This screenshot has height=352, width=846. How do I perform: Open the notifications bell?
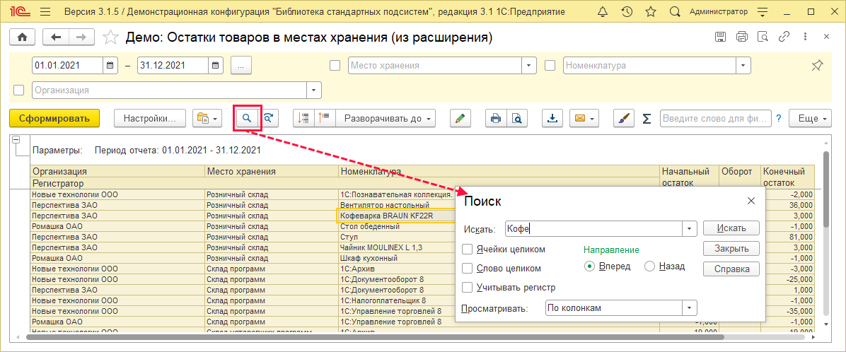point(603,11)
